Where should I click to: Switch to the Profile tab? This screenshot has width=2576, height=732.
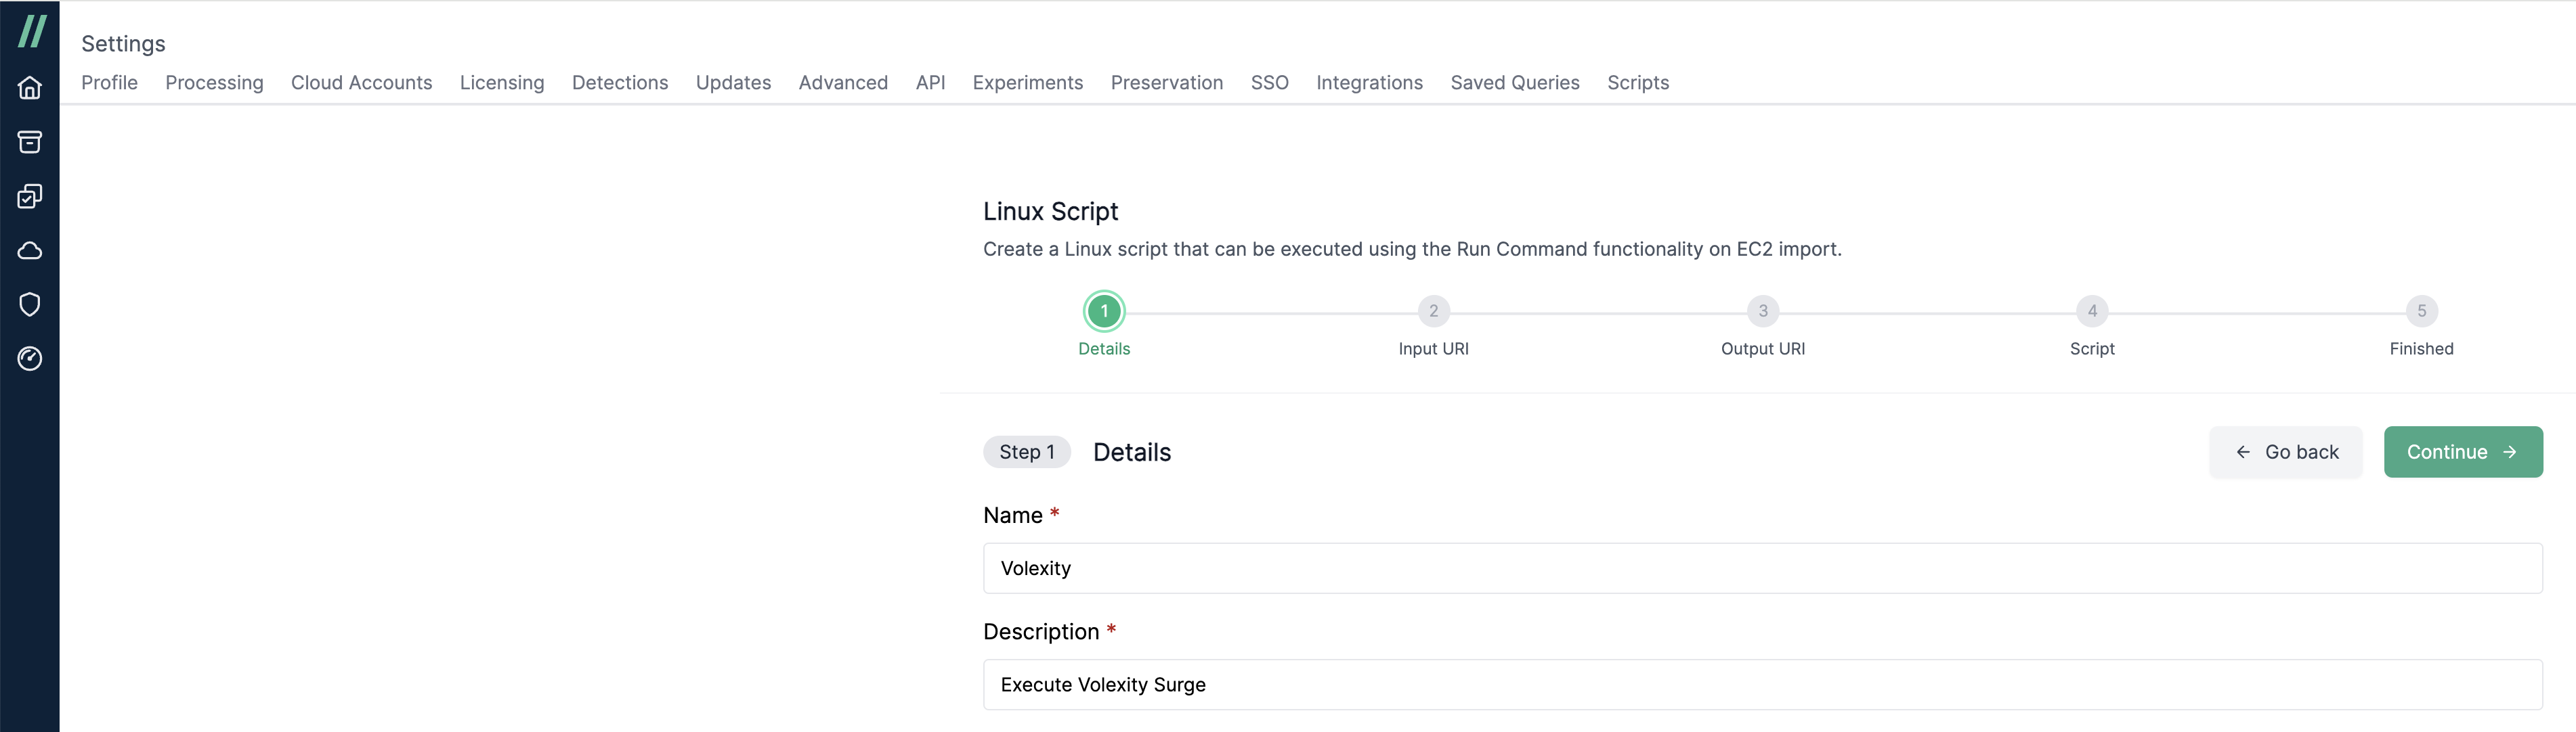109,83
